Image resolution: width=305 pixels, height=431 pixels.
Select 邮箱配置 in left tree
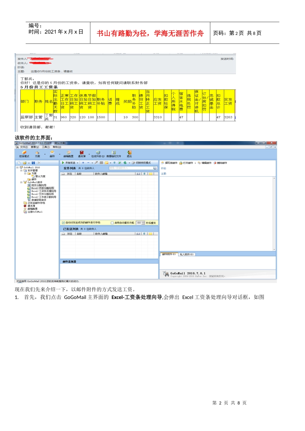30,209
